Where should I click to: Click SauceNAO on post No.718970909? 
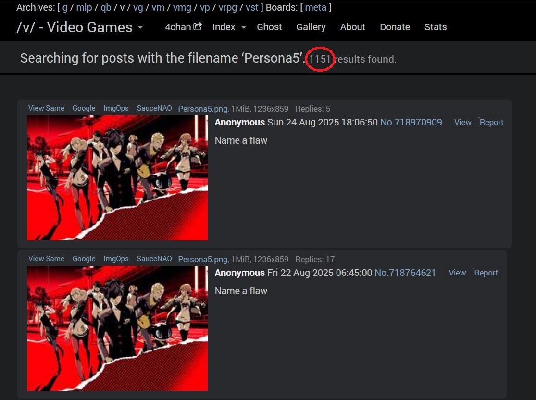click(x=154, y=108)
